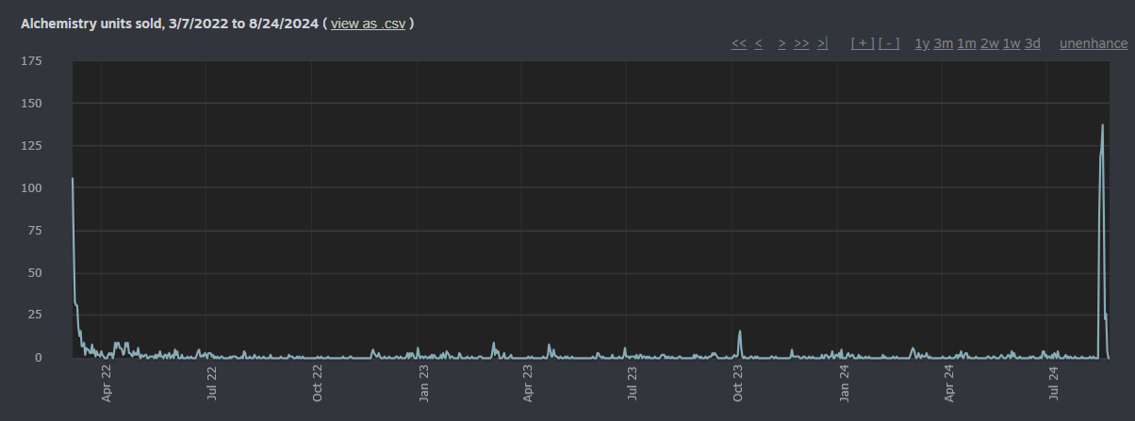1135x421 pixels.
Task: Set chart range to 1w
Action: 1012,43
